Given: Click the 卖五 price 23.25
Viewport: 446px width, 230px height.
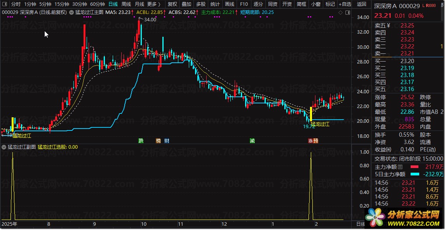Looking at the screenshot, I should [407, 26].
